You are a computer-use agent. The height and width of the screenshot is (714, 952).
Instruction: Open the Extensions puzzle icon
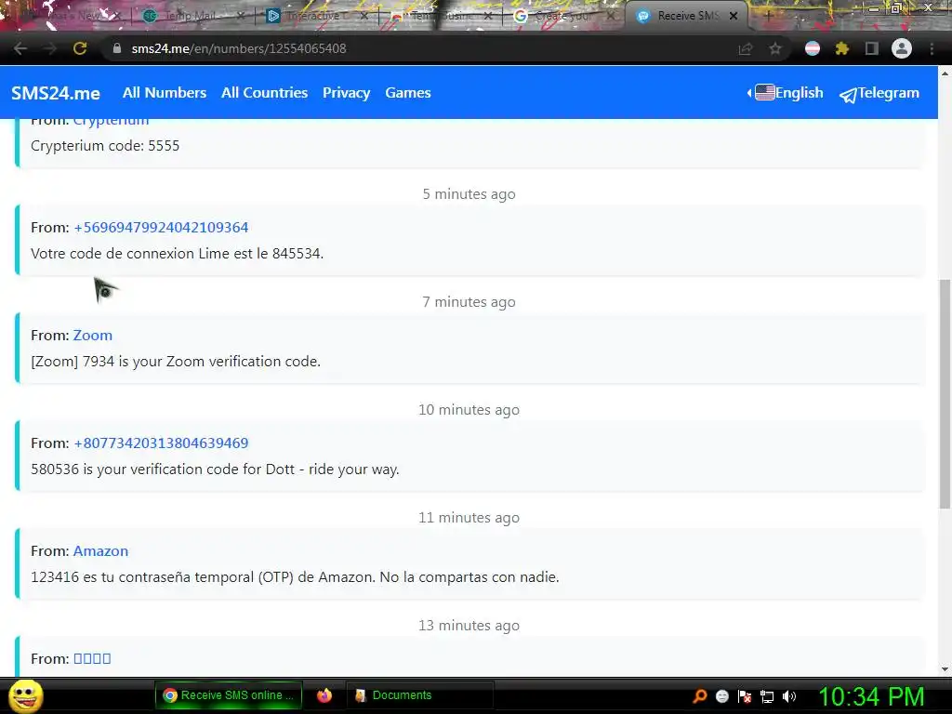(x=842, y=48)
